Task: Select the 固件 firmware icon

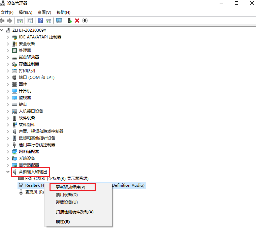Action: [14, 84]
